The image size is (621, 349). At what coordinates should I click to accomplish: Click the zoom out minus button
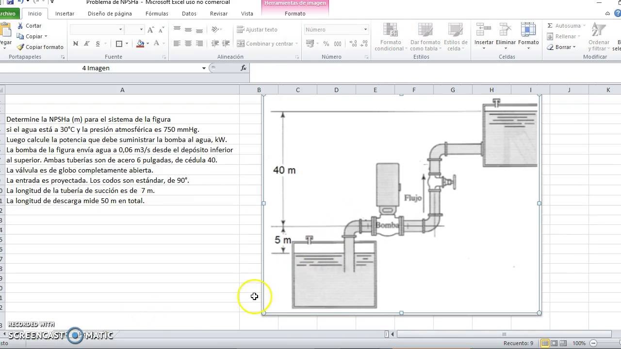(594, 343)
